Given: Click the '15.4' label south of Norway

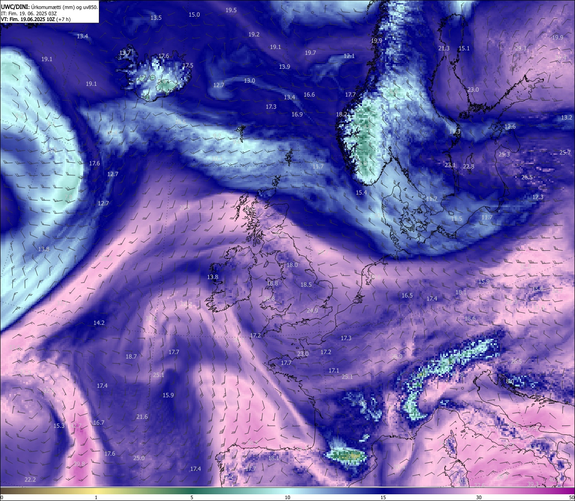Looking at the screenshot, I should click(x=361, y=193).
